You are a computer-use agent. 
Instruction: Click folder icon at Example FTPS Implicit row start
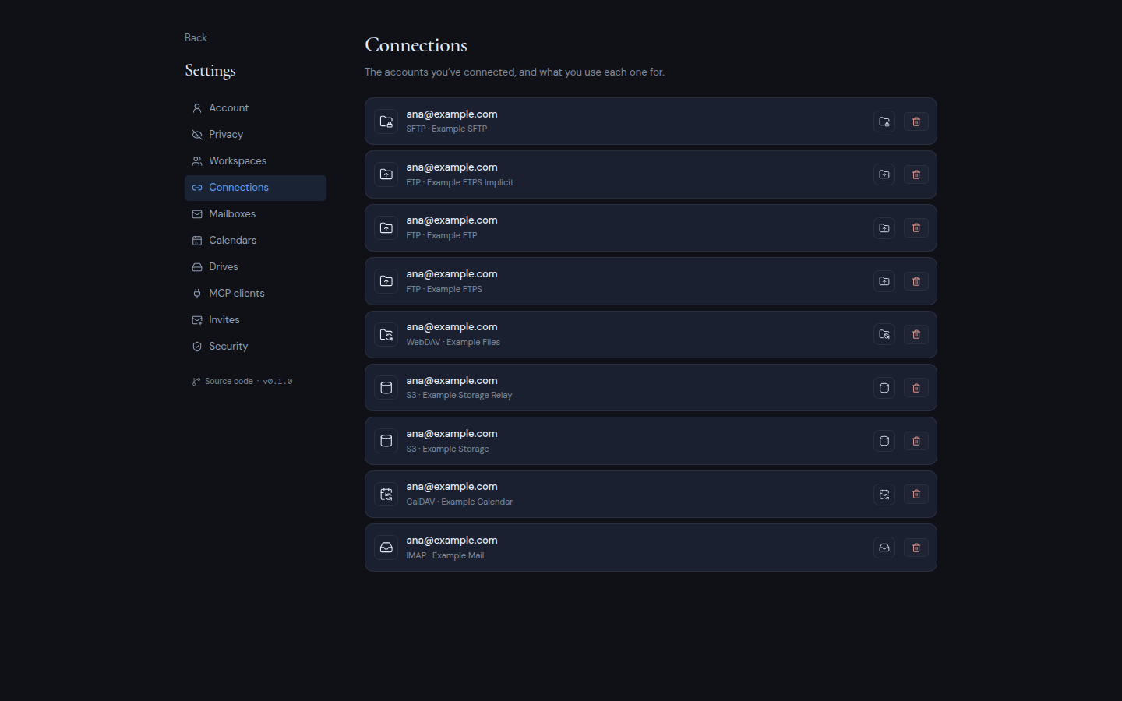(386, 174)
